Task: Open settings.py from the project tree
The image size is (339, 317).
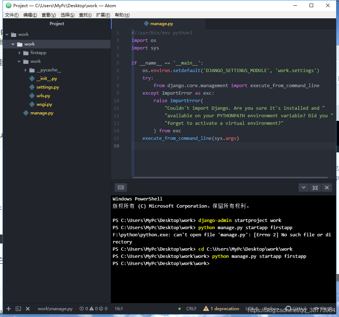Action: pos(47,87)
